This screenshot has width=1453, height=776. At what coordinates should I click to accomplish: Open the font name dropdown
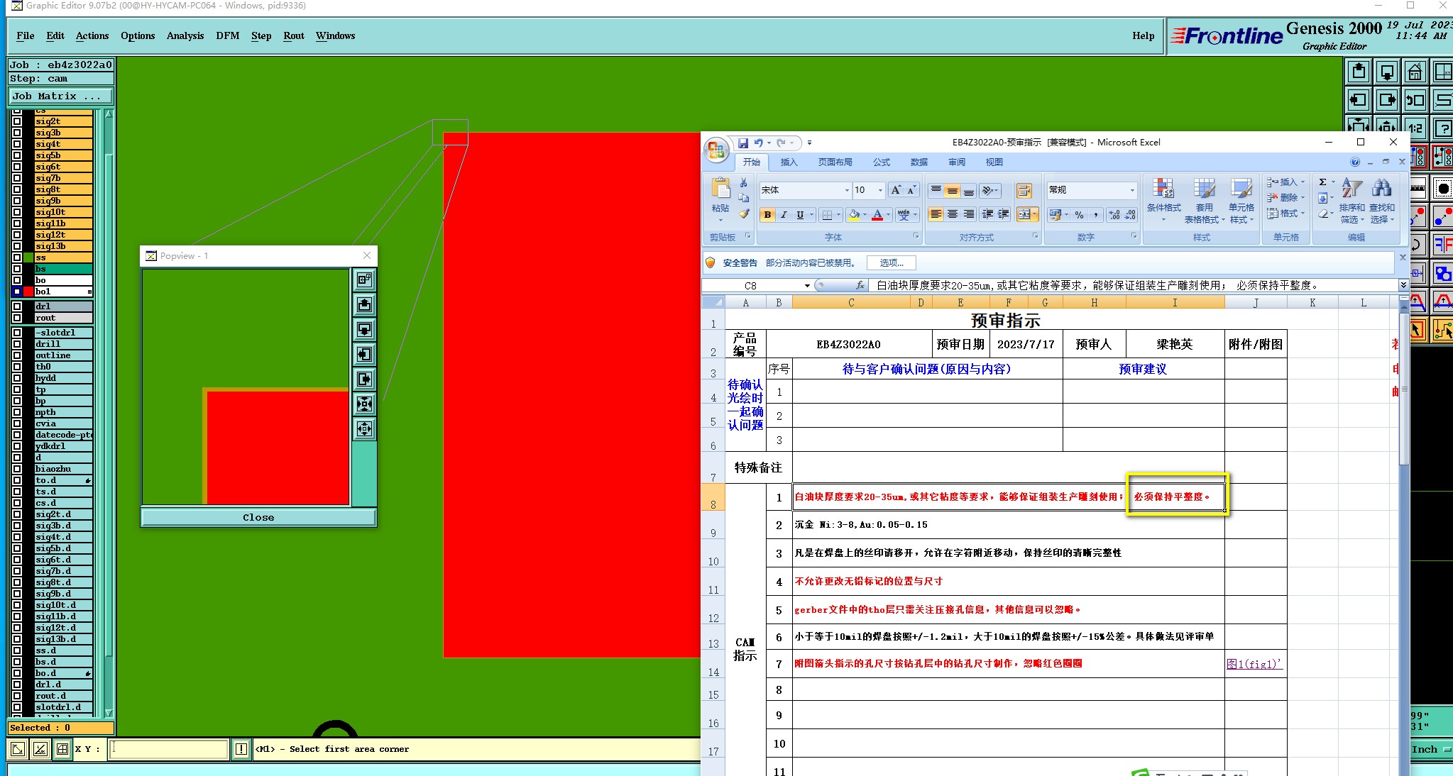(846, 190)
